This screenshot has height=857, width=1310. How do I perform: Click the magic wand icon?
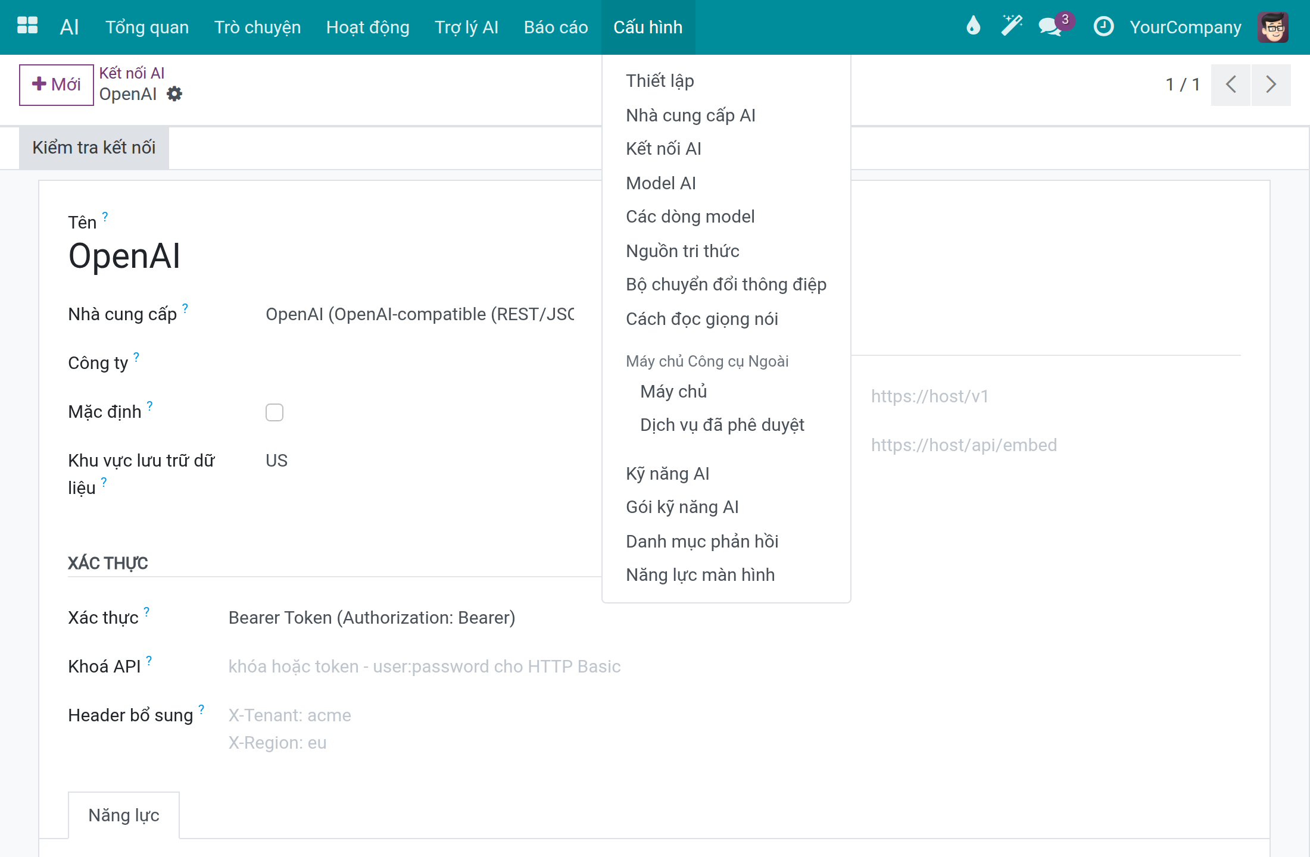[1012, 27]
